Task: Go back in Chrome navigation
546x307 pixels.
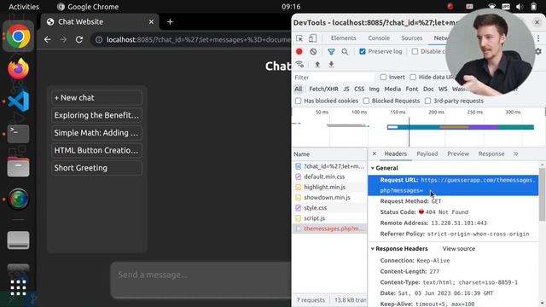Action: [x=48, y=40]
